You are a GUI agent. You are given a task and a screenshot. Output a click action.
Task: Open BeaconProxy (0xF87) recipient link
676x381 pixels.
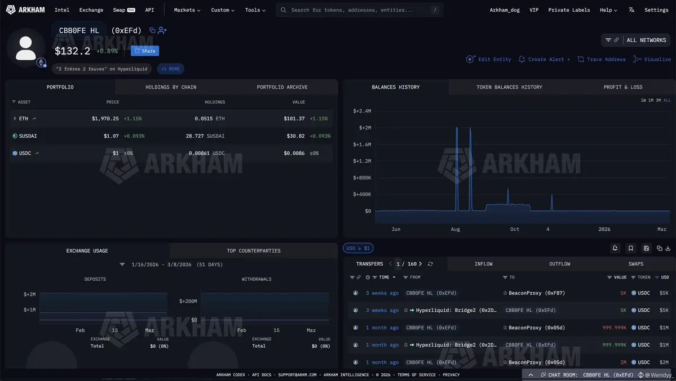click(536, 293)
